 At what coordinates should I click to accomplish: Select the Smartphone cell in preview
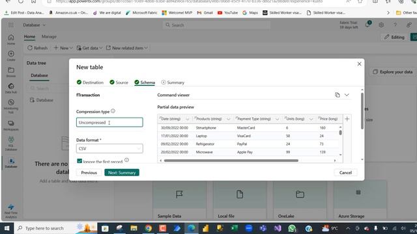206,128
